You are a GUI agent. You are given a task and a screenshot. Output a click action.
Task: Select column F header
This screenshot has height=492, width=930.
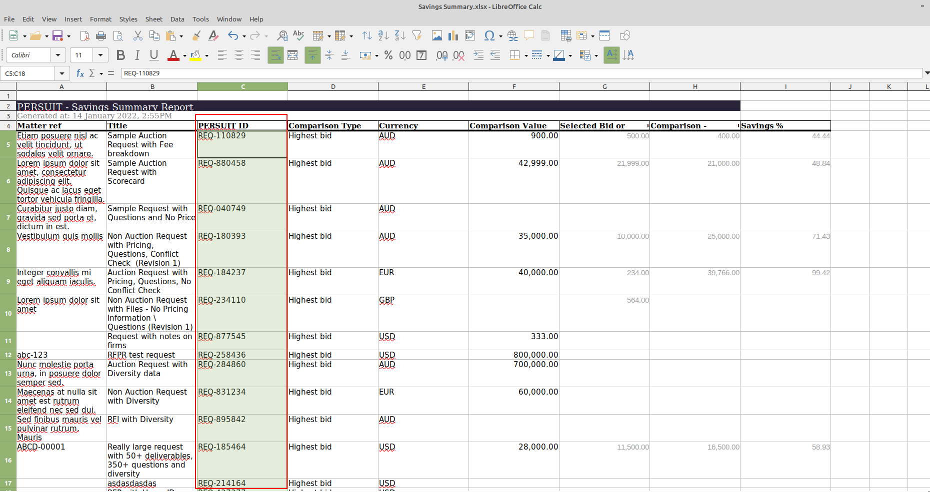[x=514, y=86]
